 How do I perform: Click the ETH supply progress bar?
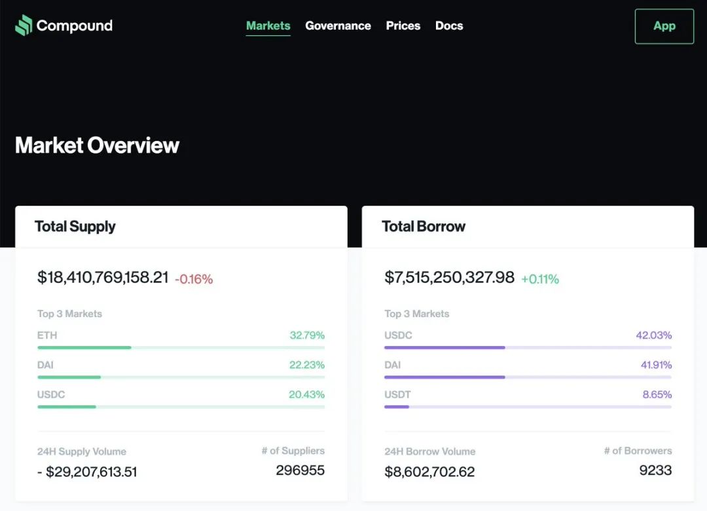[x=181, y=348]
